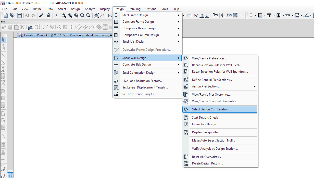Viewport: 314px width, 178px height.
Task: Expand the Composite Beam Design submenu arrow
Action: point(179,28)
